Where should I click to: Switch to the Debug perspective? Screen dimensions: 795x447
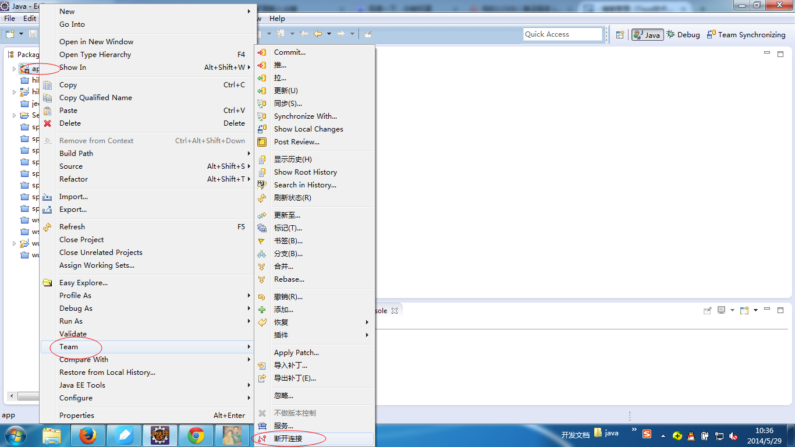683,35
